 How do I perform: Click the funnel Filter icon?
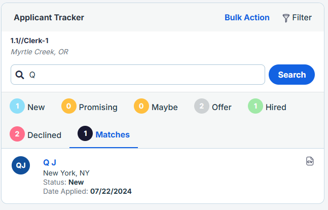[x=286, y=18]
